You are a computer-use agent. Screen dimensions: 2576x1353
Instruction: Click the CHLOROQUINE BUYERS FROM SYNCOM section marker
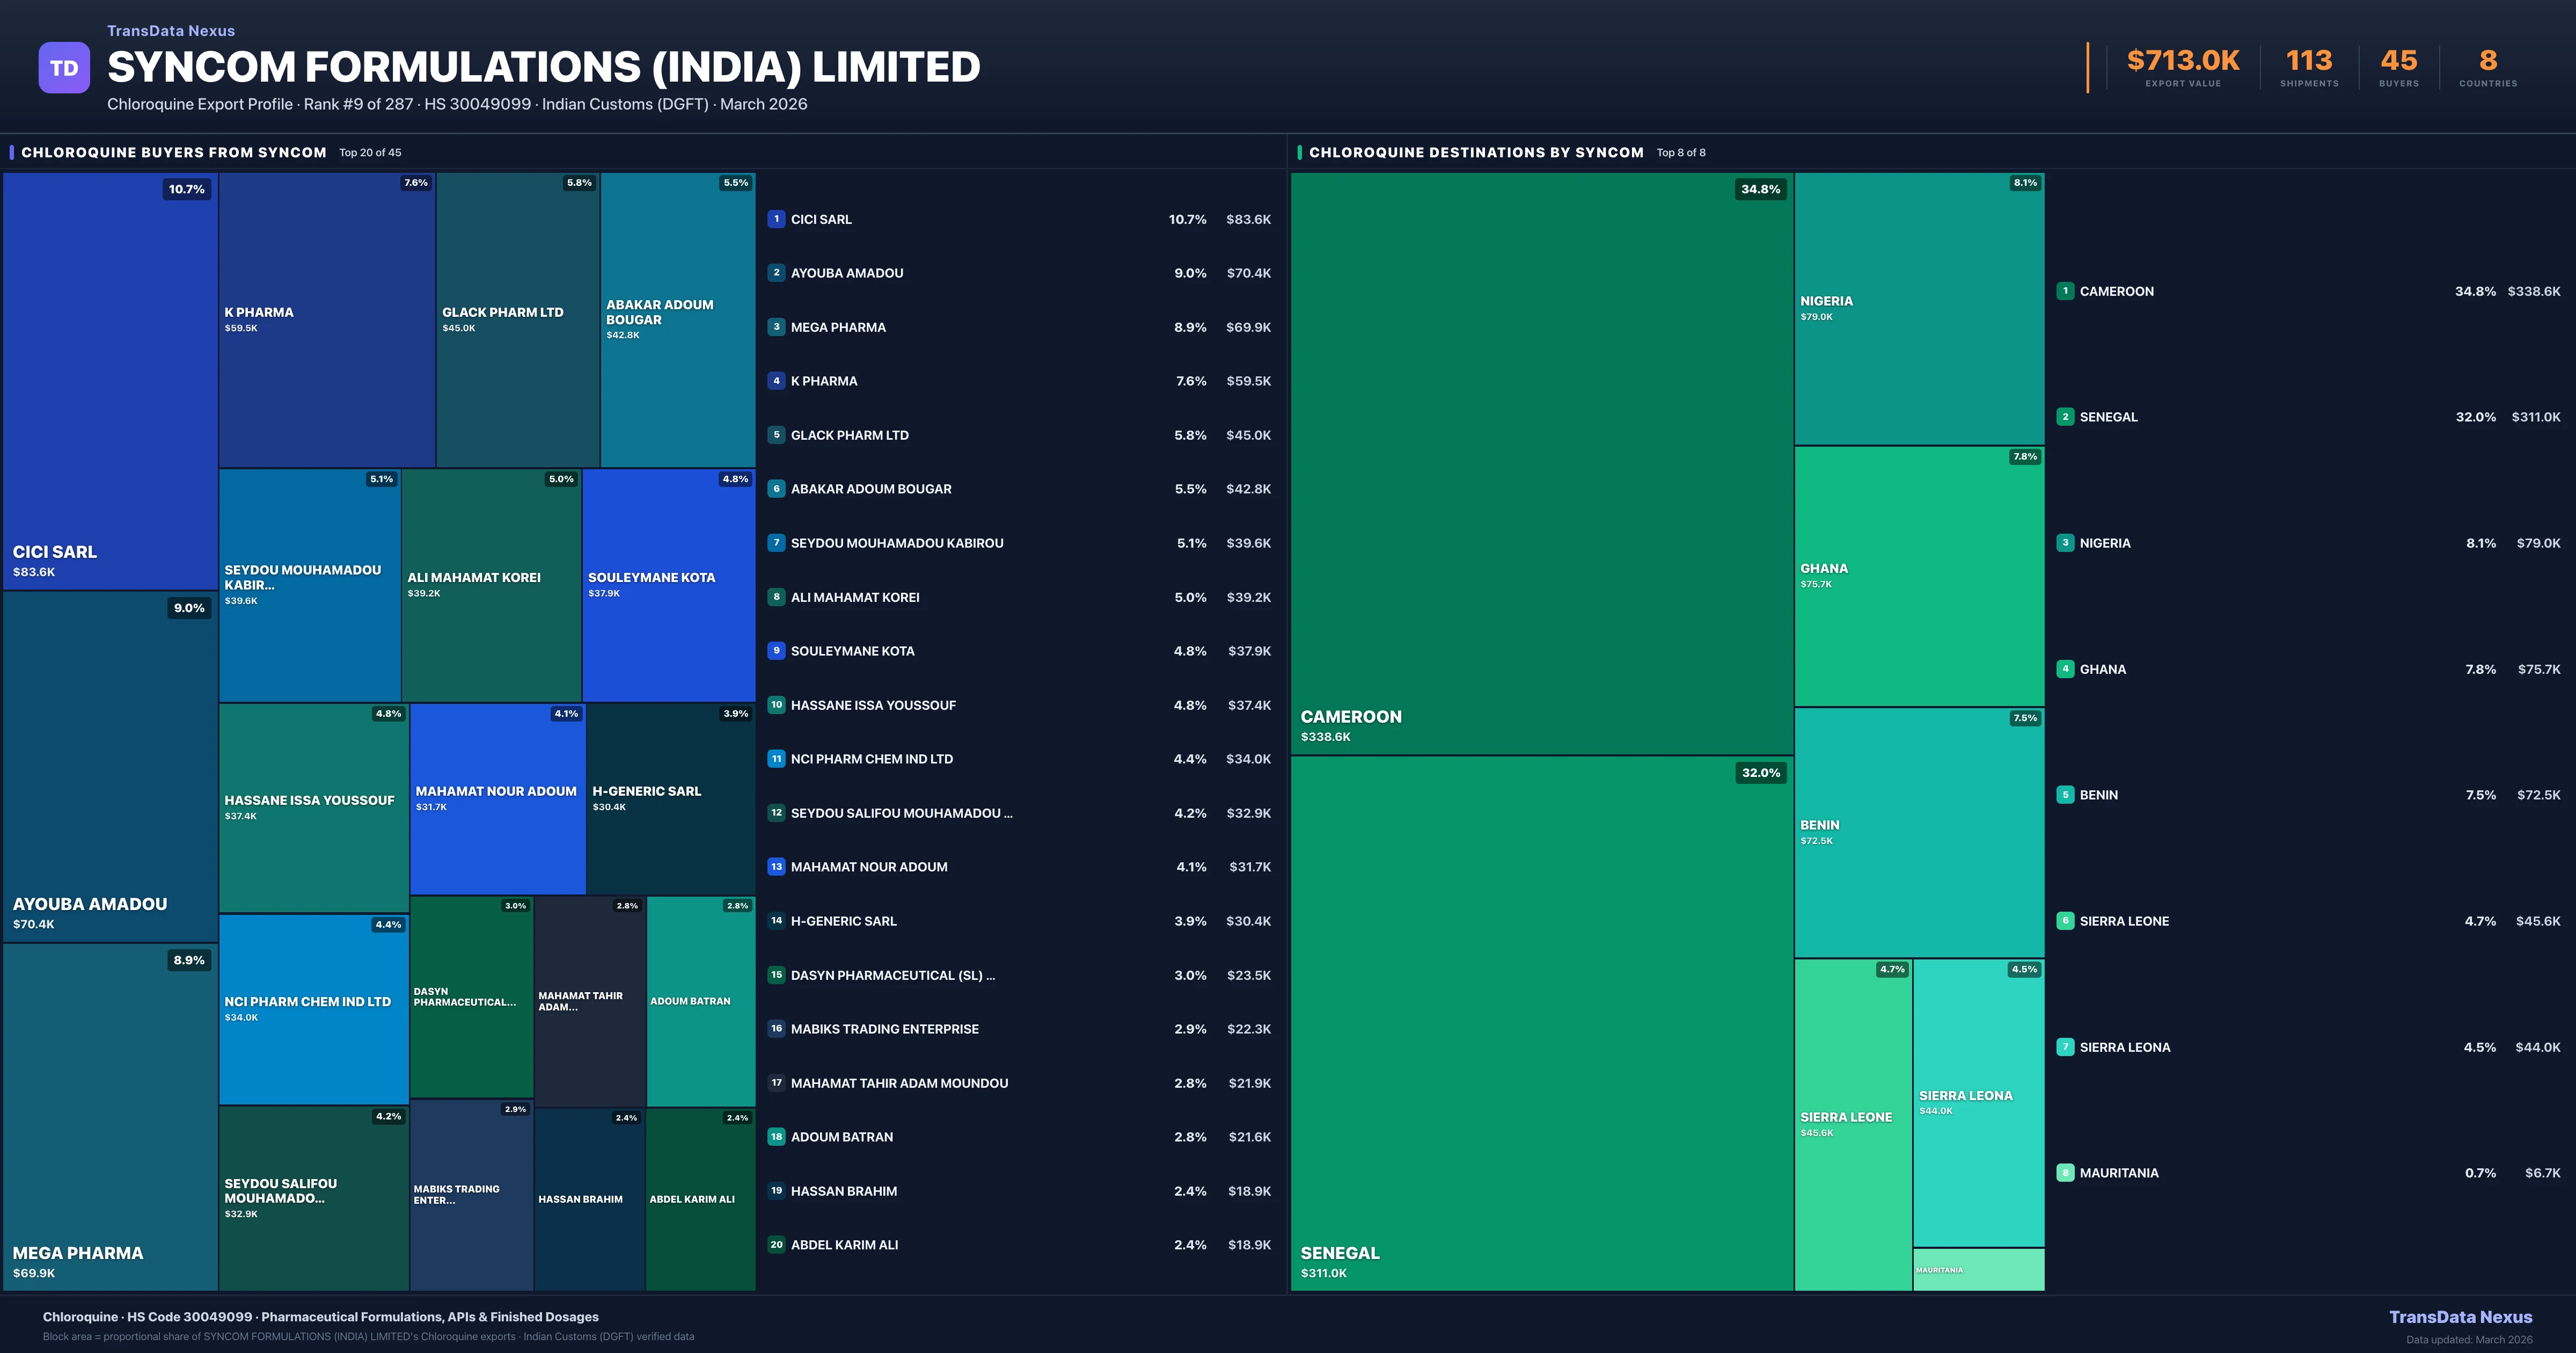[13, 152]
